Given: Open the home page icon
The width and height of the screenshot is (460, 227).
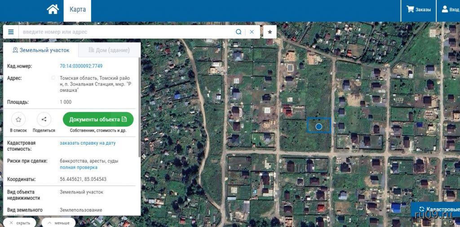Looking at the screenshot, I should 53,9.
